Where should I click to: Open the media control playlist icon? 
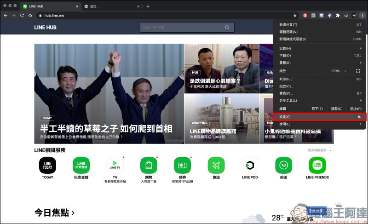tap(346, 16)
